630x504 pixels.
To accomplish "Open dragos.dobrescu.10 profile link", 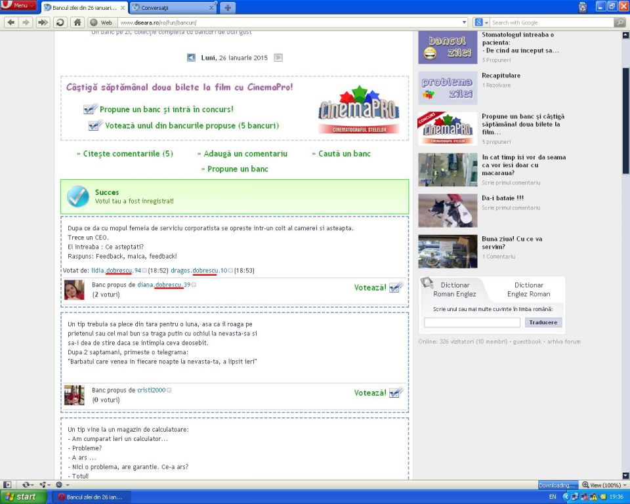I will click(x=199, y=270).
